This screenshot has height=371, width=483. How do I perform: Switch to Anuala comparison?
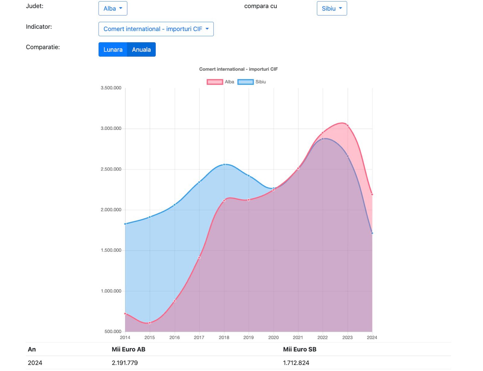pos(141,50)
